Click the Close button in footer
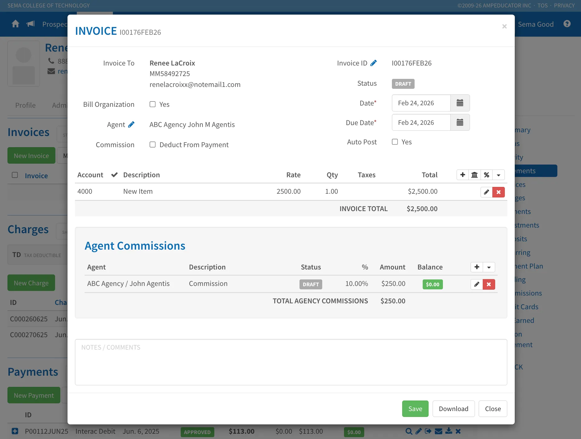This screenshot has height=439, width=581. 493,409
